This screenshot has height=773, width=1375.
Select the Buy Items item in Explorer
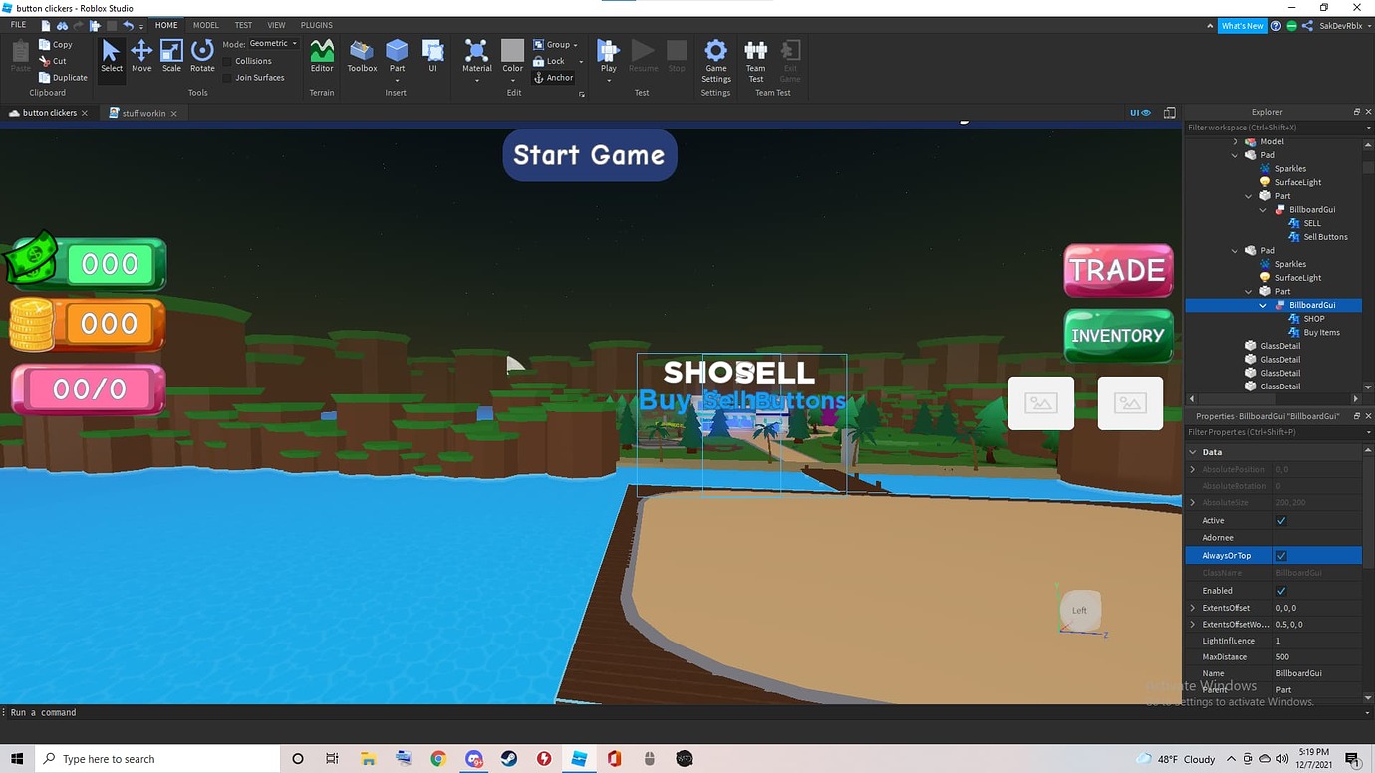pos(1321,333)
